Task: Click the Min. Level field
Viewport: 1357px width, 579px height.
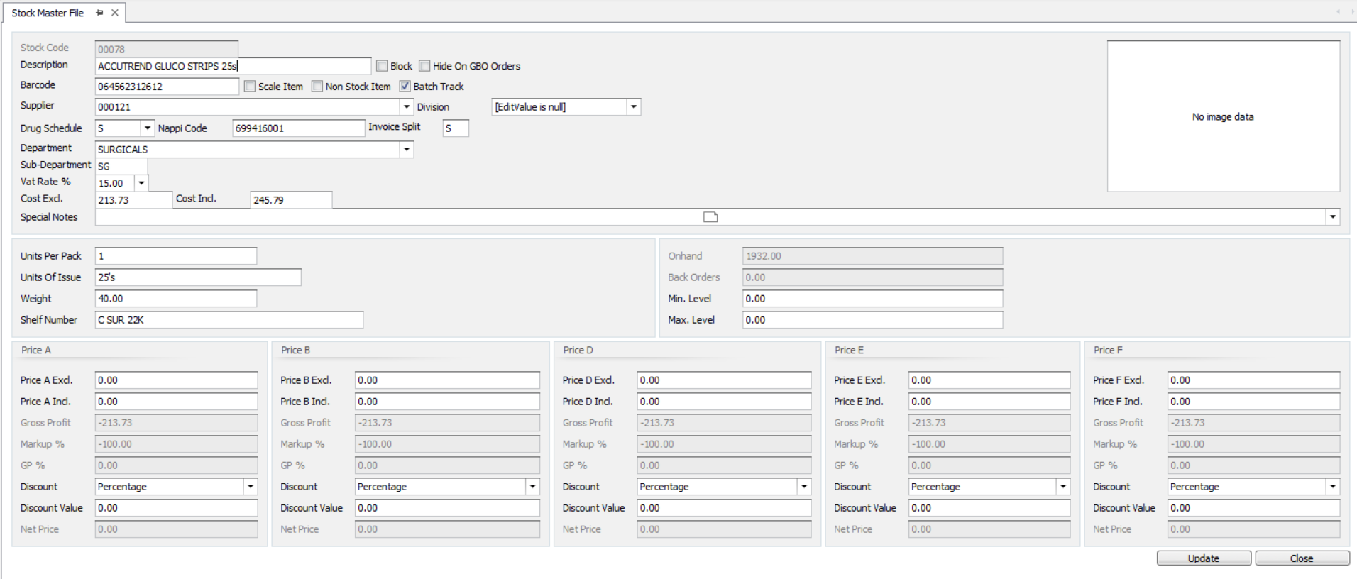Action: (x=872, y=299)
